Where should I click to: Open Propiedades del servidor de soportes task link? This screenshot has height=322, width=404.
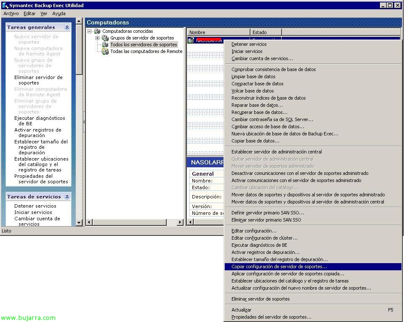[x=41, y=179]
